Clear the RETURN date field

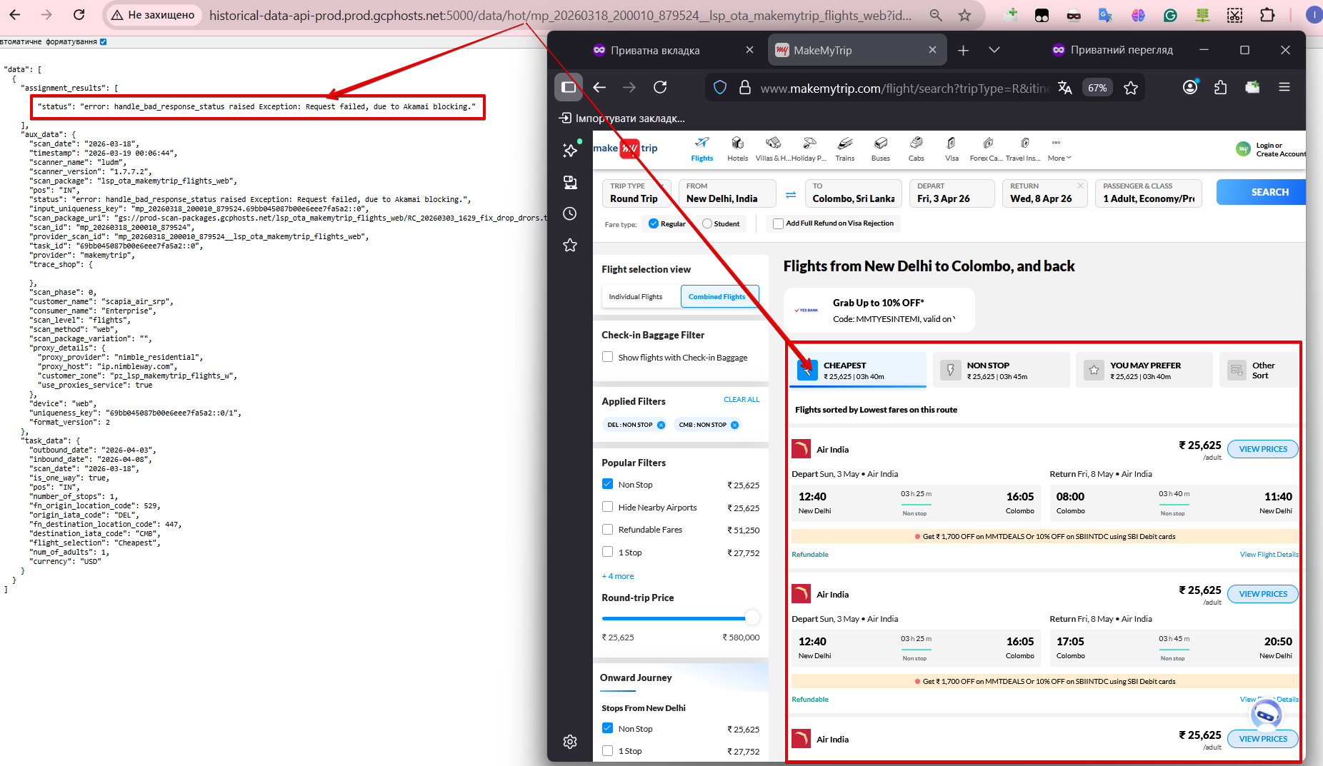[x=1080, y=186]
